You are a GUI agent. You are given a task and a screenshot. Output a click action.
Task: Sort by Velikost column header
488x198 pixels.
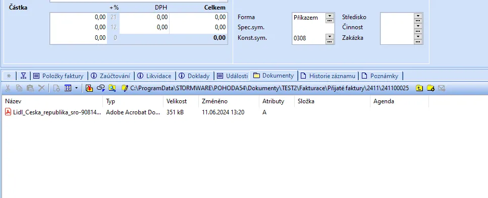[181, 101]
